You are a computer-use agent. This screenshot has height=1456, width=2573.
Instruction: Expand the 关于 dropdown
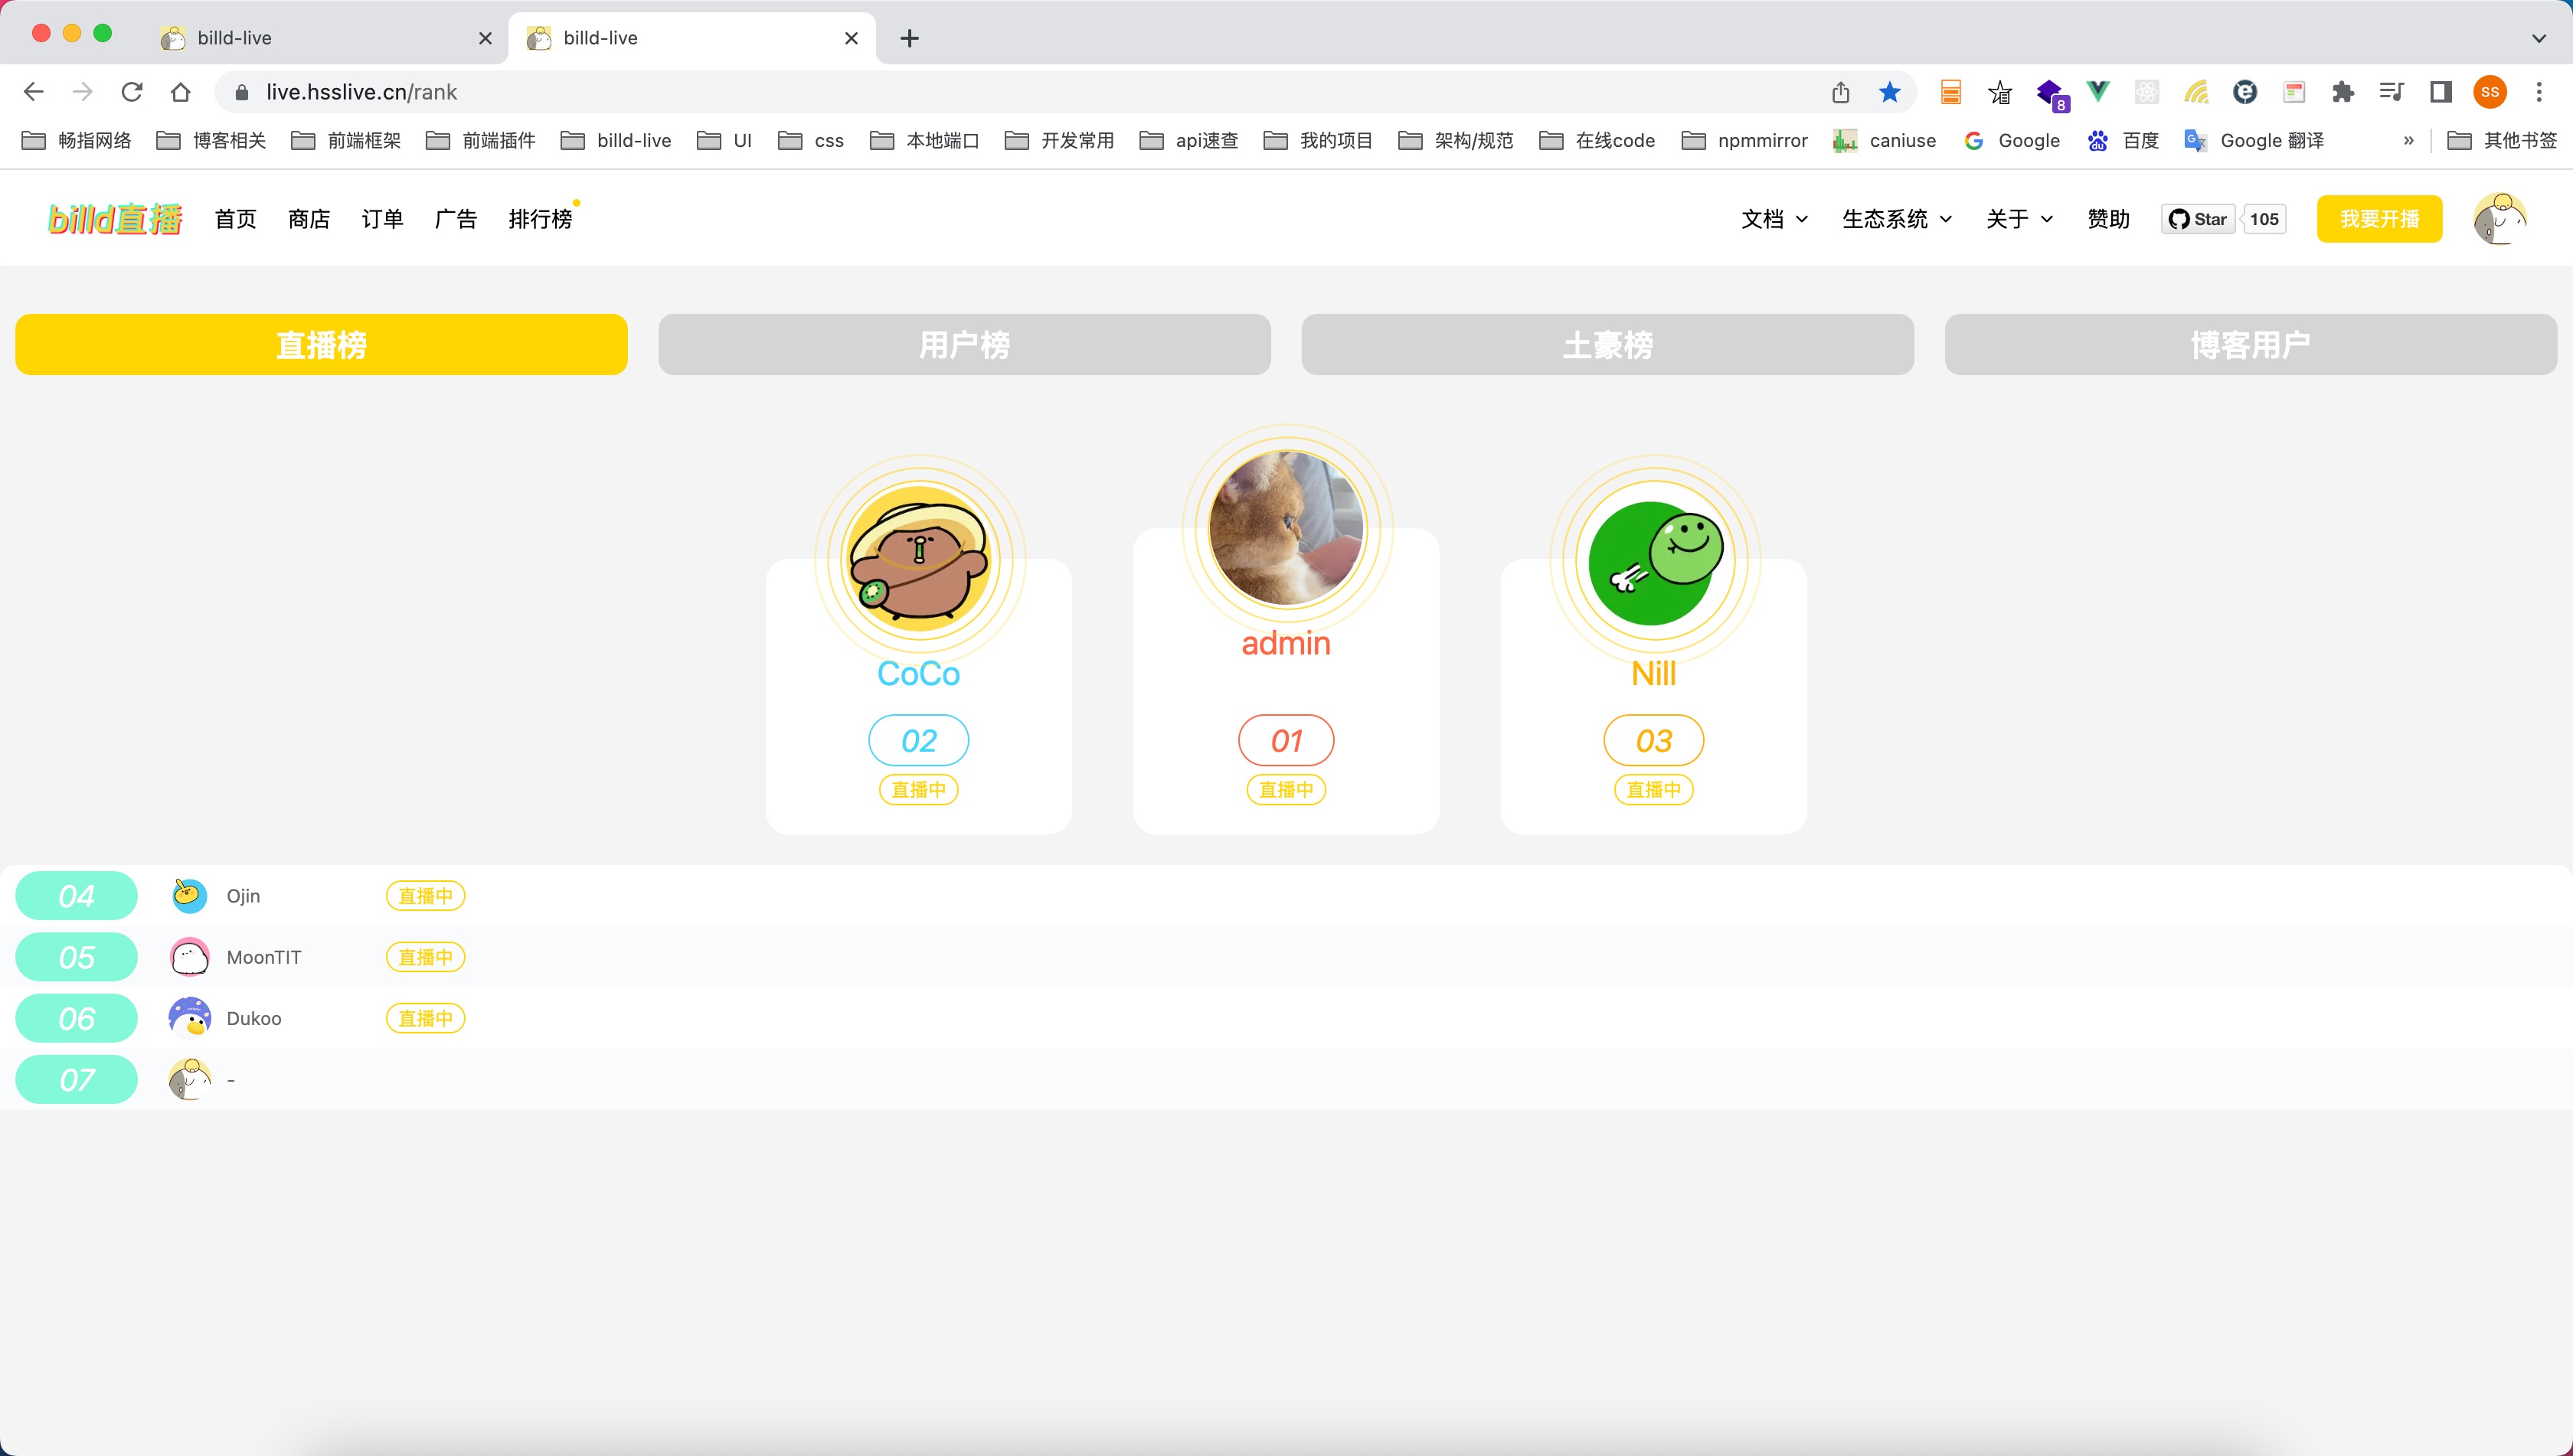click(x=2016, y=218)
